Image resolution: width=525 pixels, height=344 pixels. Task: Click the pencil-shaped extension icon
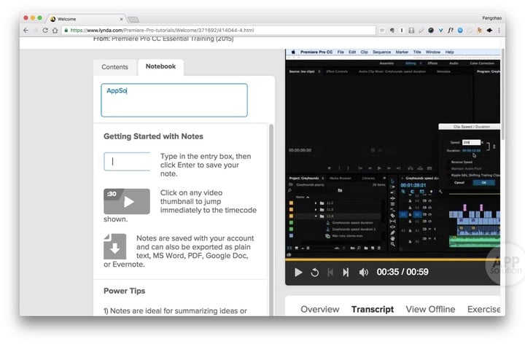click(421, 30)
